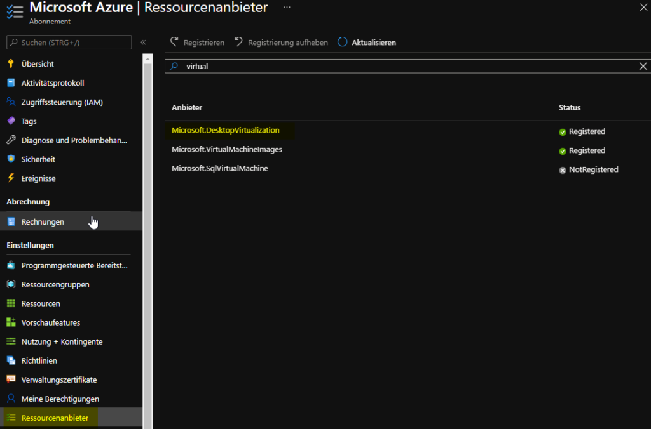Click the Registrierung aufheben undo icon
Screen dimensions: 651x429
(239, 42)
